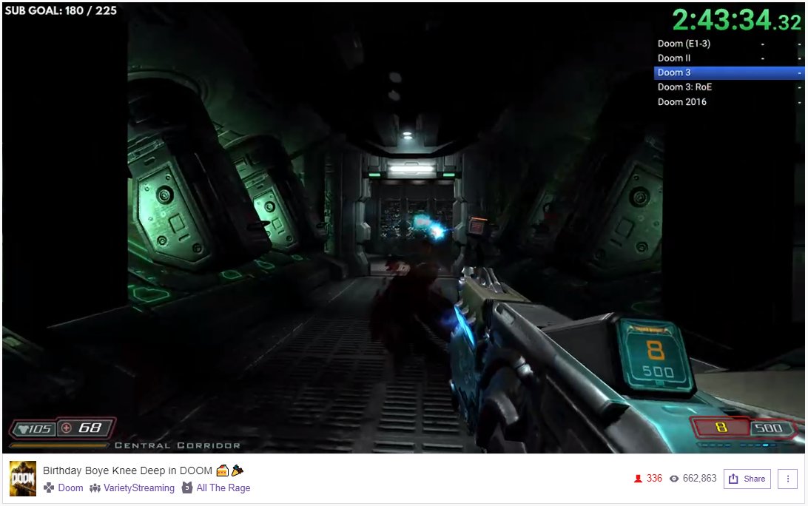Select the highlighted Doom 3 split row
Screen dimensions: 808x506
point(729,72)
